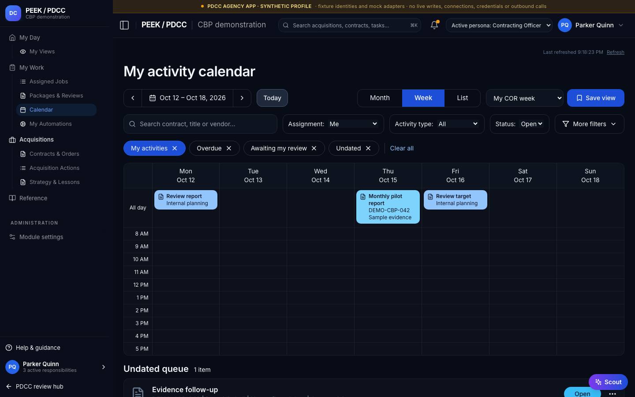Switch to Week view
635x397 pixels.
click(x=423, y=98)
